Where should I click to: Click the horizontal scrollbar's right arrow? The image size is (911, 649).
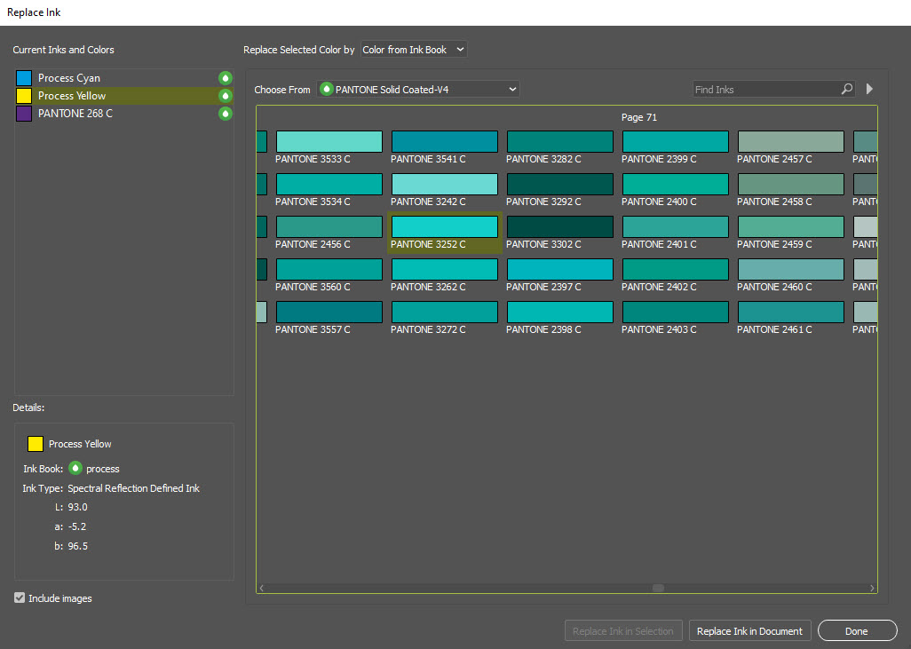tap(873, 588)
